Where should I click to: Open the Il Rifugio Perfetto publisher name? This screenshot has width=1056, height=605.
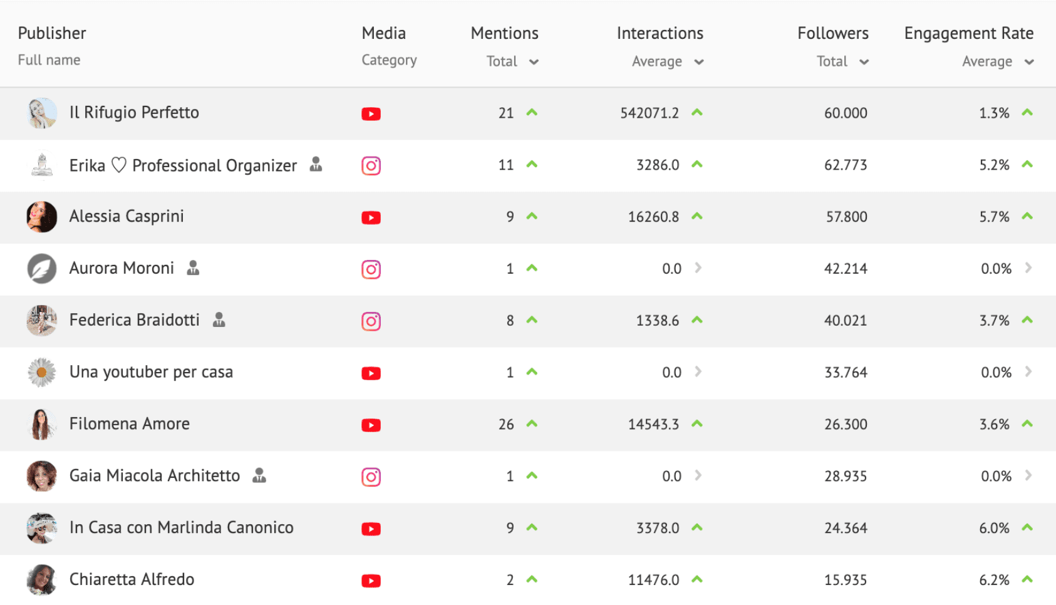(134, 113)
